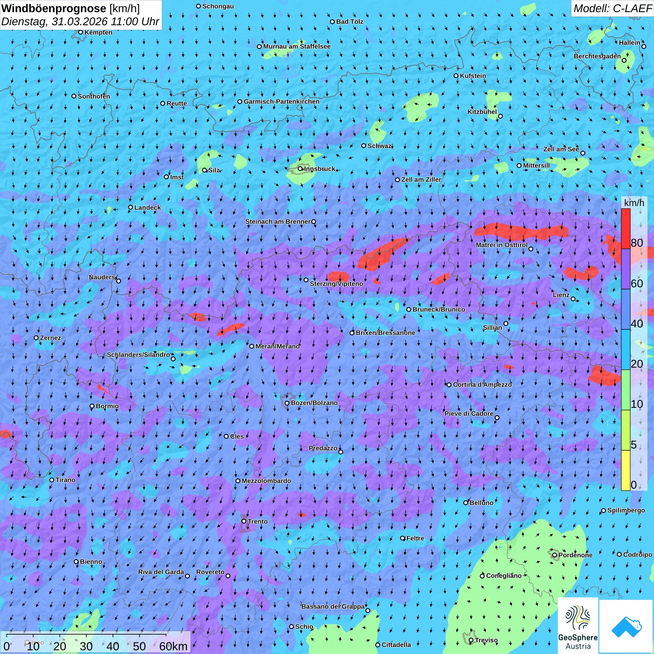Click the Pieve di Cadore label
The width and height of the screenshot is (654, 654).
[x=469, y=413]
